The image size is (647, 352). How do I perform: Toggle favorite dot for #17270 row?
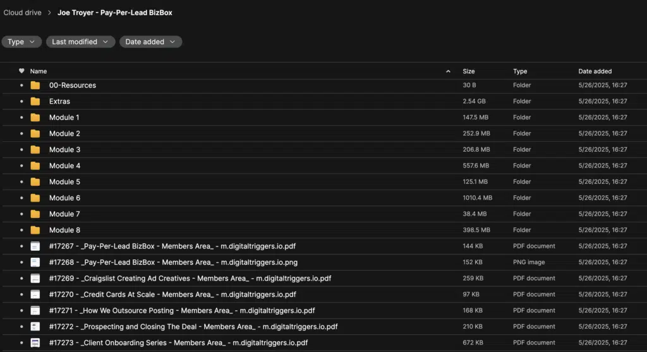click(21, 294)
